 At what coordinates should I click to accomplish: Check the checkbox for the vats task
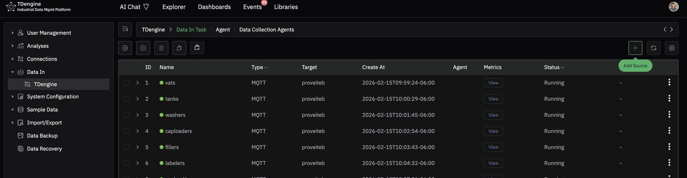(126, 83)
